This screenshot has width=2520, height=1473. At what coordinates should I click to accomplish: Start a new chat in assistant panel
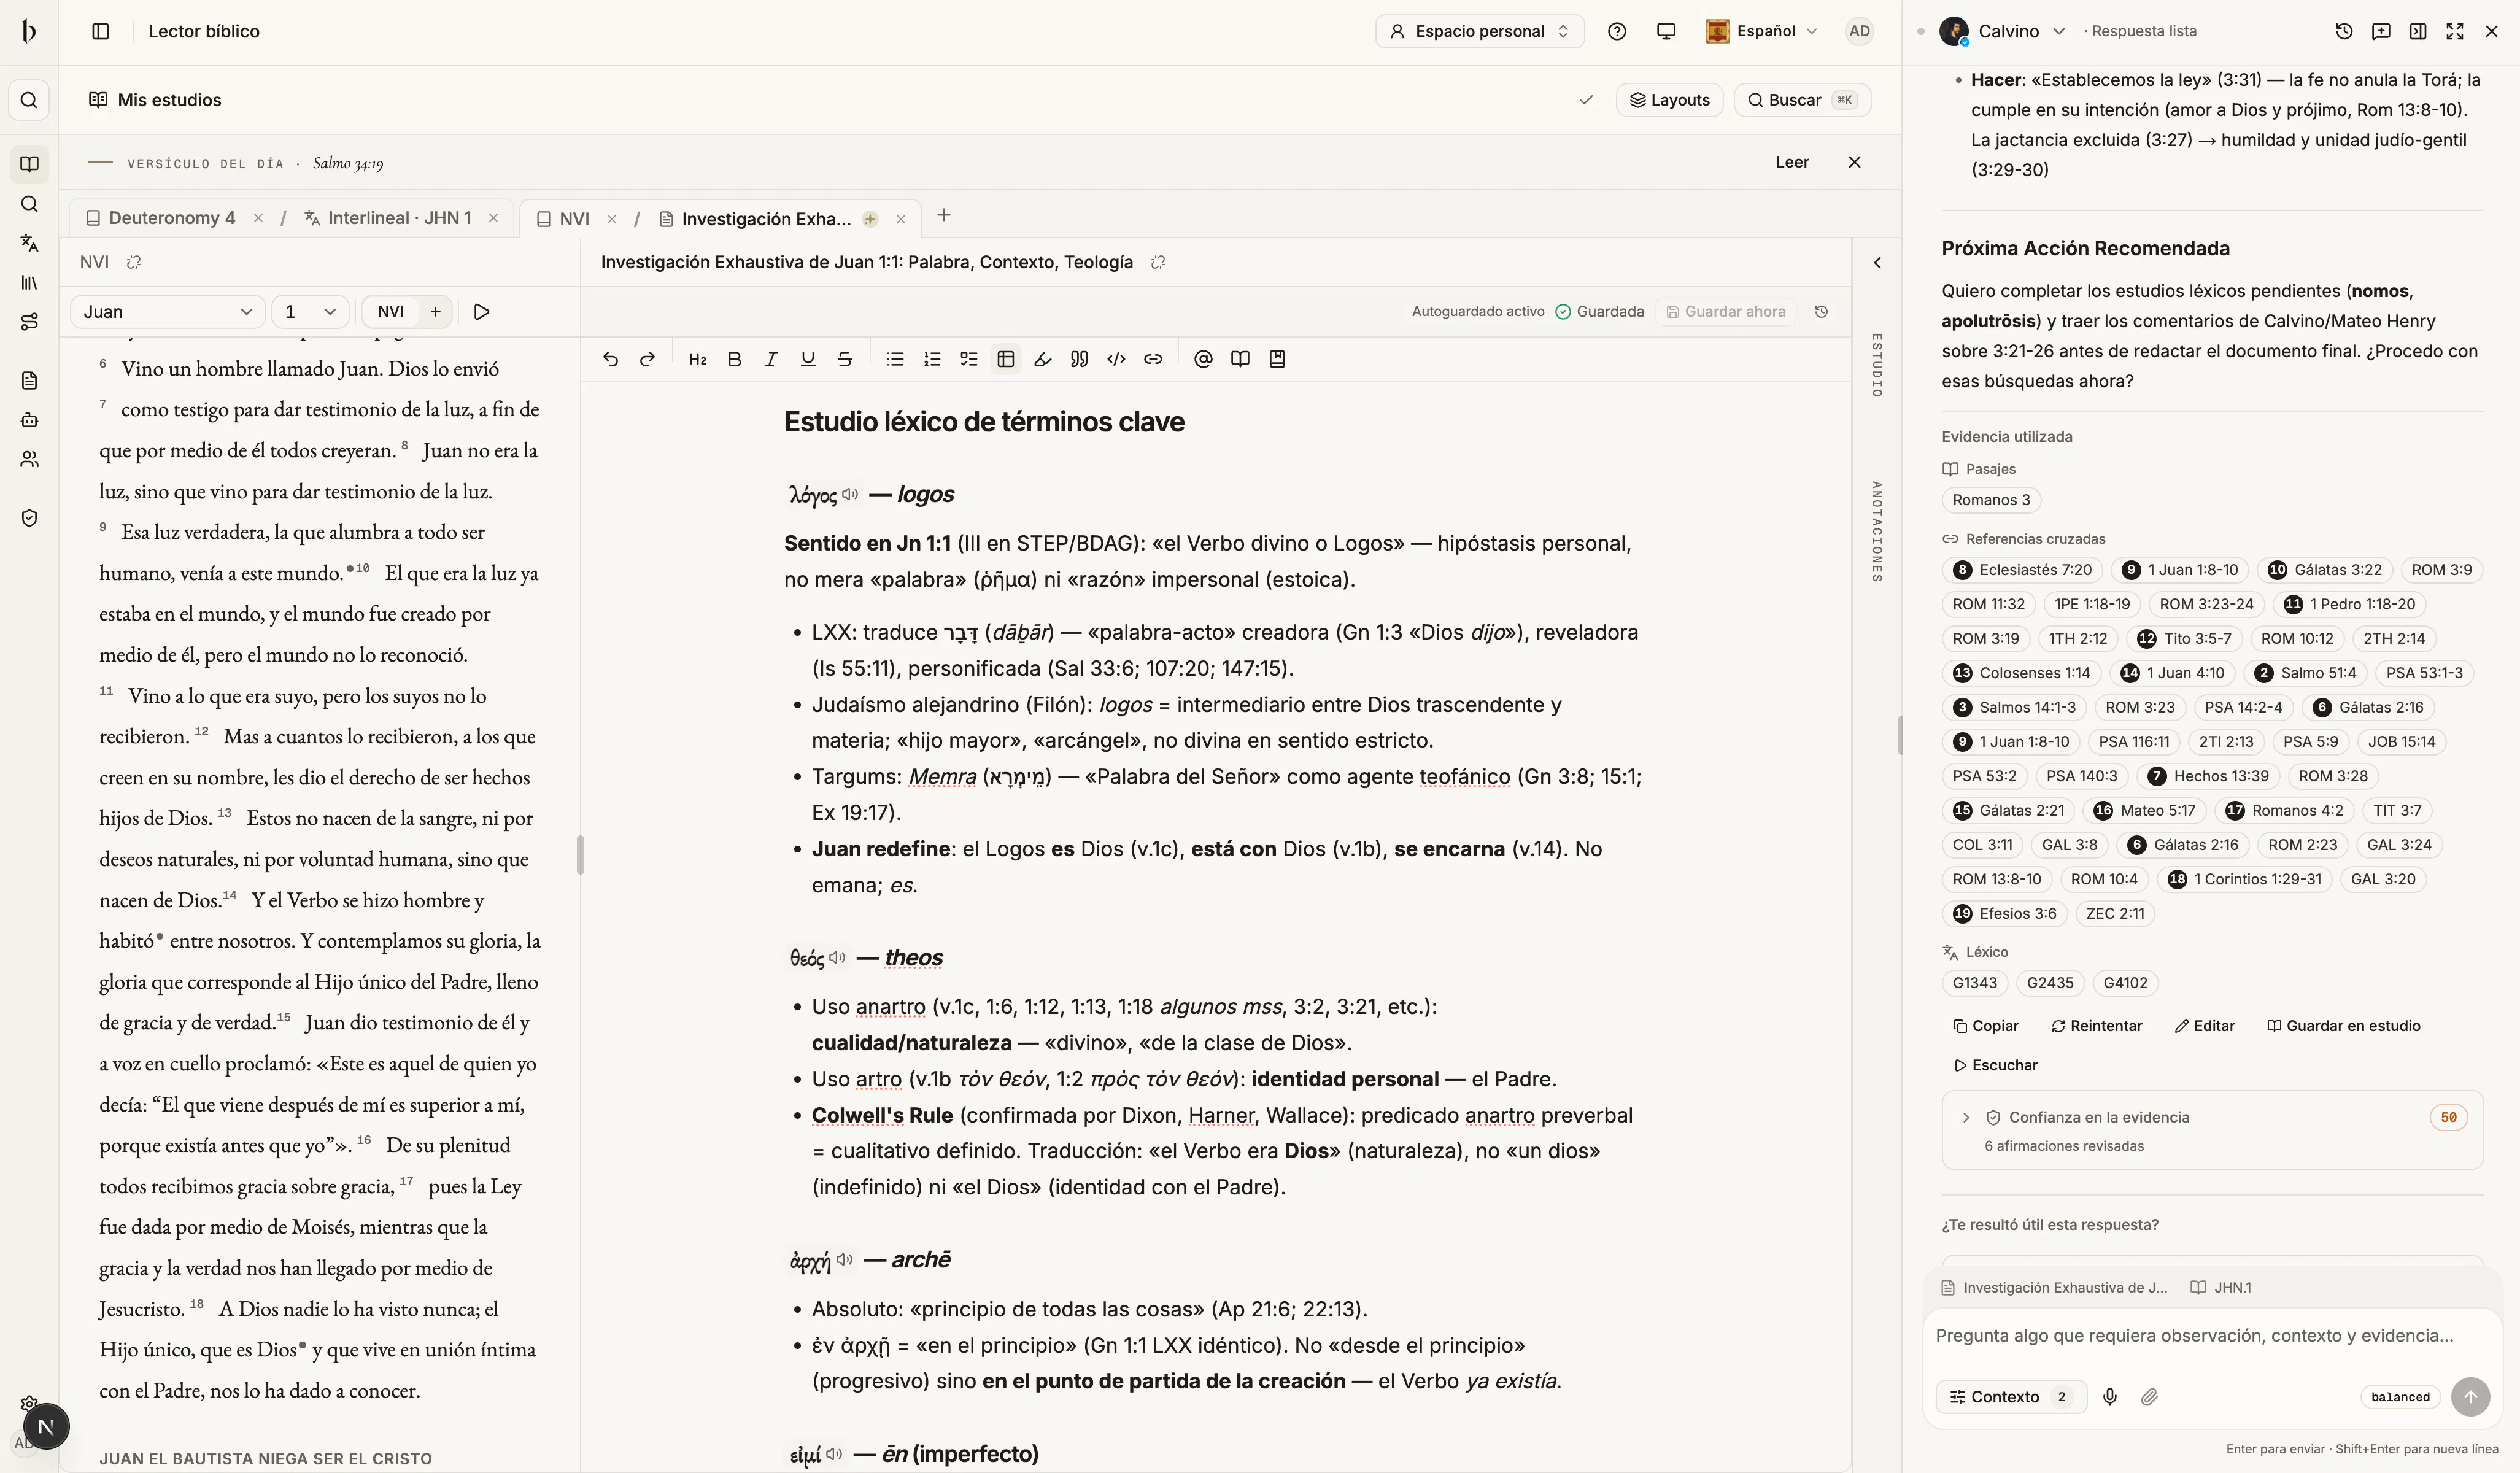2380,31
